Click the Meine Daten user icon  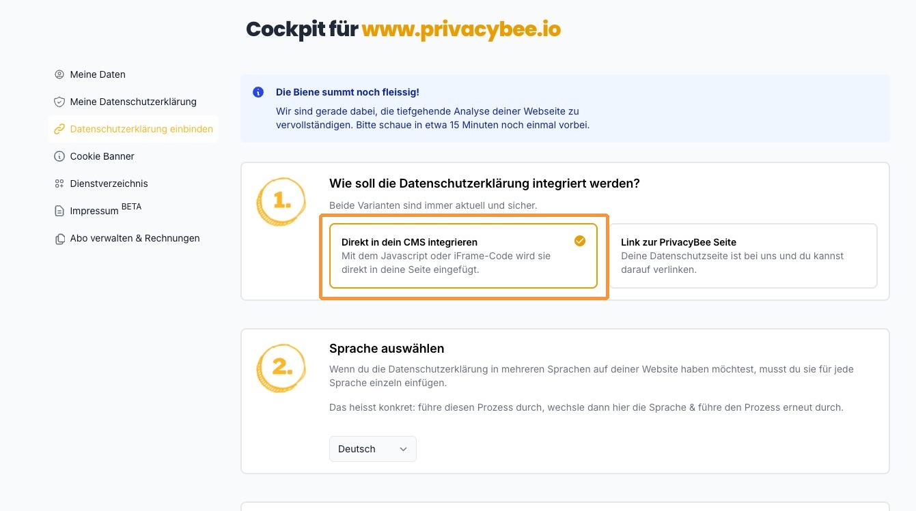point(59,74)
